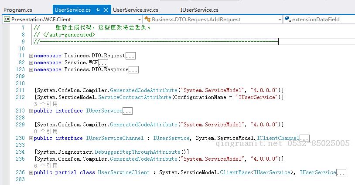Screen dimensions: 355x185
Task: Click the '3 个引用' references CodeLens link
Action: point(45,104)
